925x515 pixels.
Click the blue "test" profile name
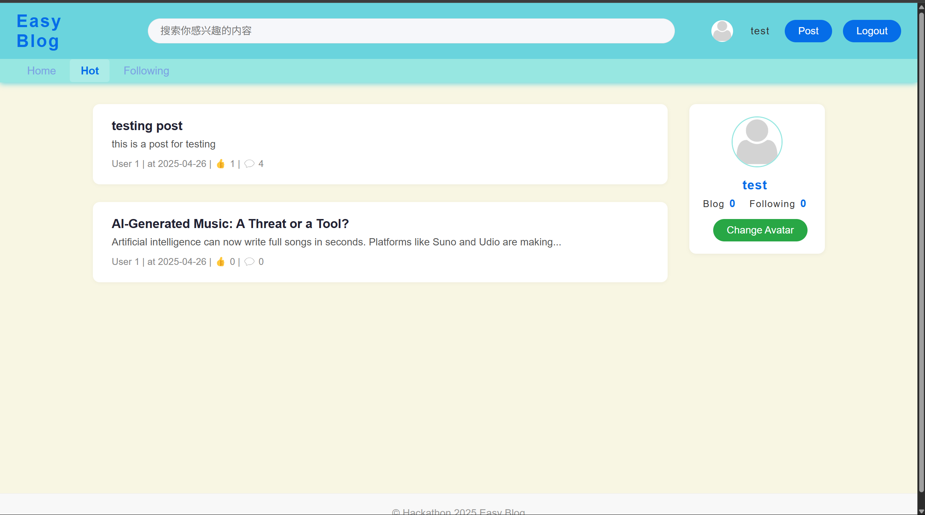pyautogui.click(x=754, y=185)
